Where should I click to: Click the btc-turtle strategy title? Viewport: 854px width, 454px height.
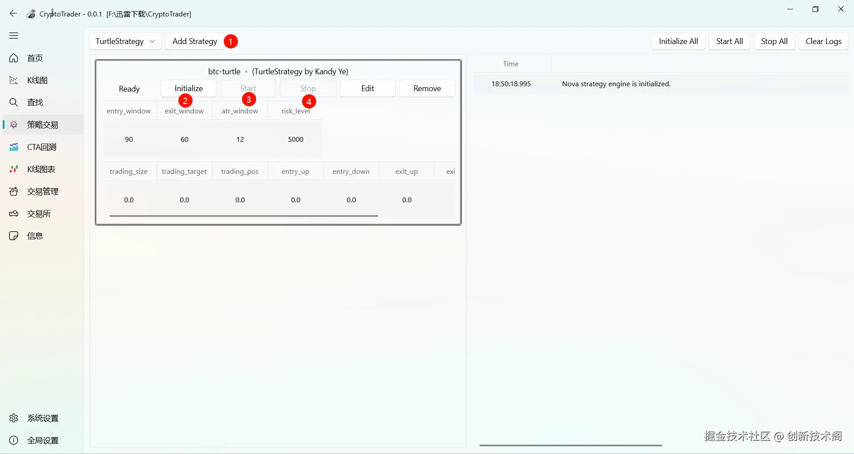click(x=278, y=72)
